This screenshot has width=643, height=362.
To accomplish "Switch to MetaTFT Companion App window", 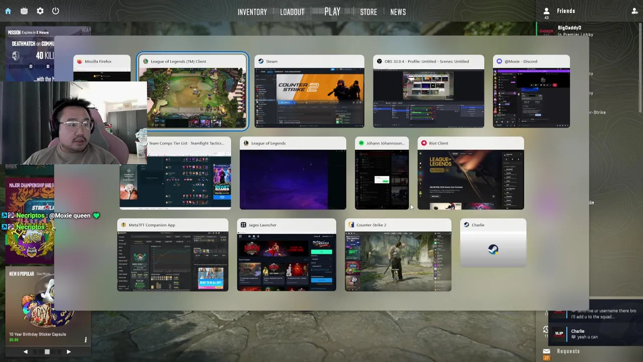I will (173, 255).
